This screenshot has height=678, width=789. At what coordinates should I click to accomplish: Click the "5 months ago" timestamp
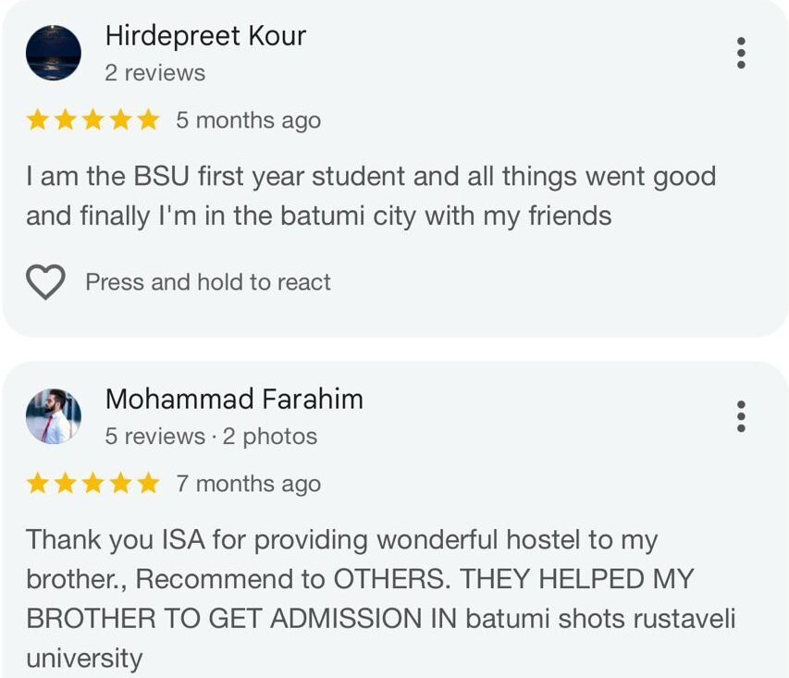249,121
